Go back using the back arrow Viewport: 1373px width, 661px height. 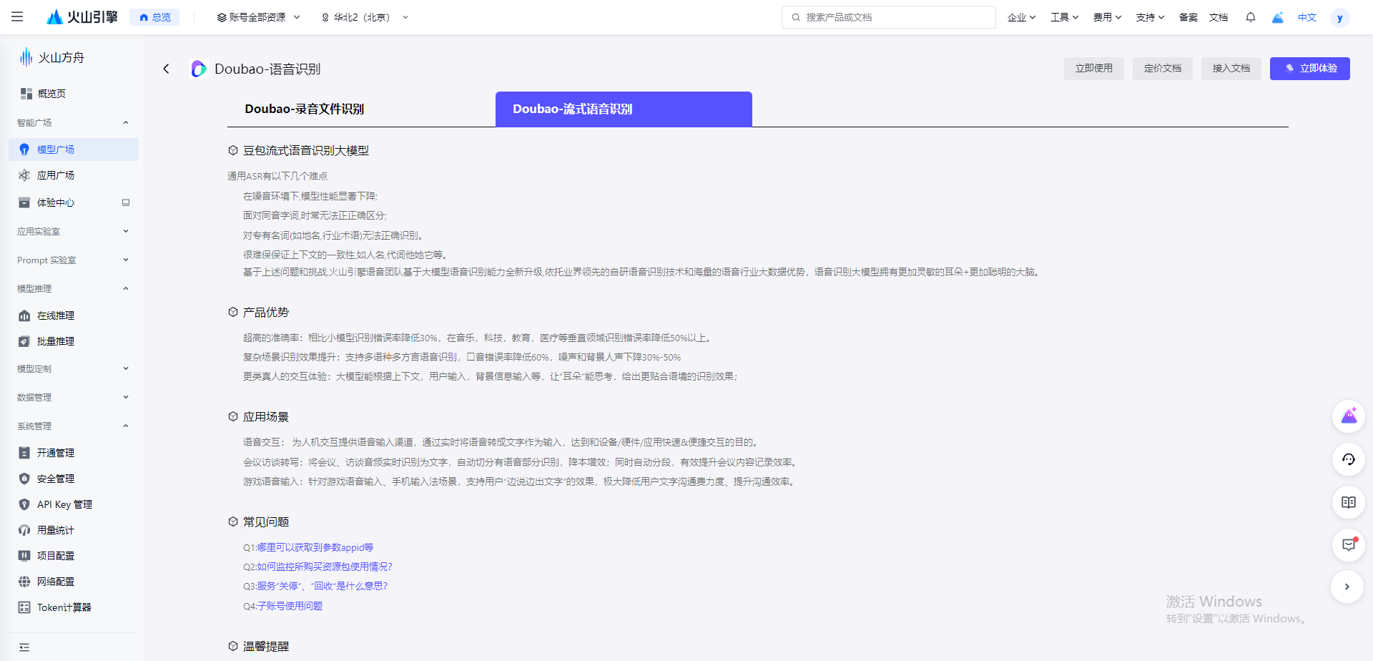coord(166,69)
